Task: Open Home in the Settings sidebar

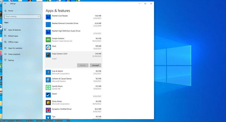Action: pos(10,11)
